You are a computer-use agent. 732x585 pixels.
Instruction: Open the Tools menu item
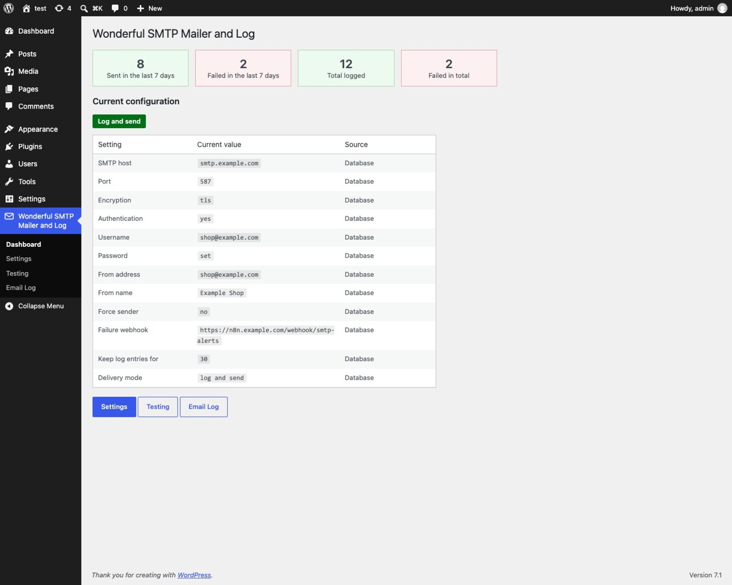click(41, 182)
